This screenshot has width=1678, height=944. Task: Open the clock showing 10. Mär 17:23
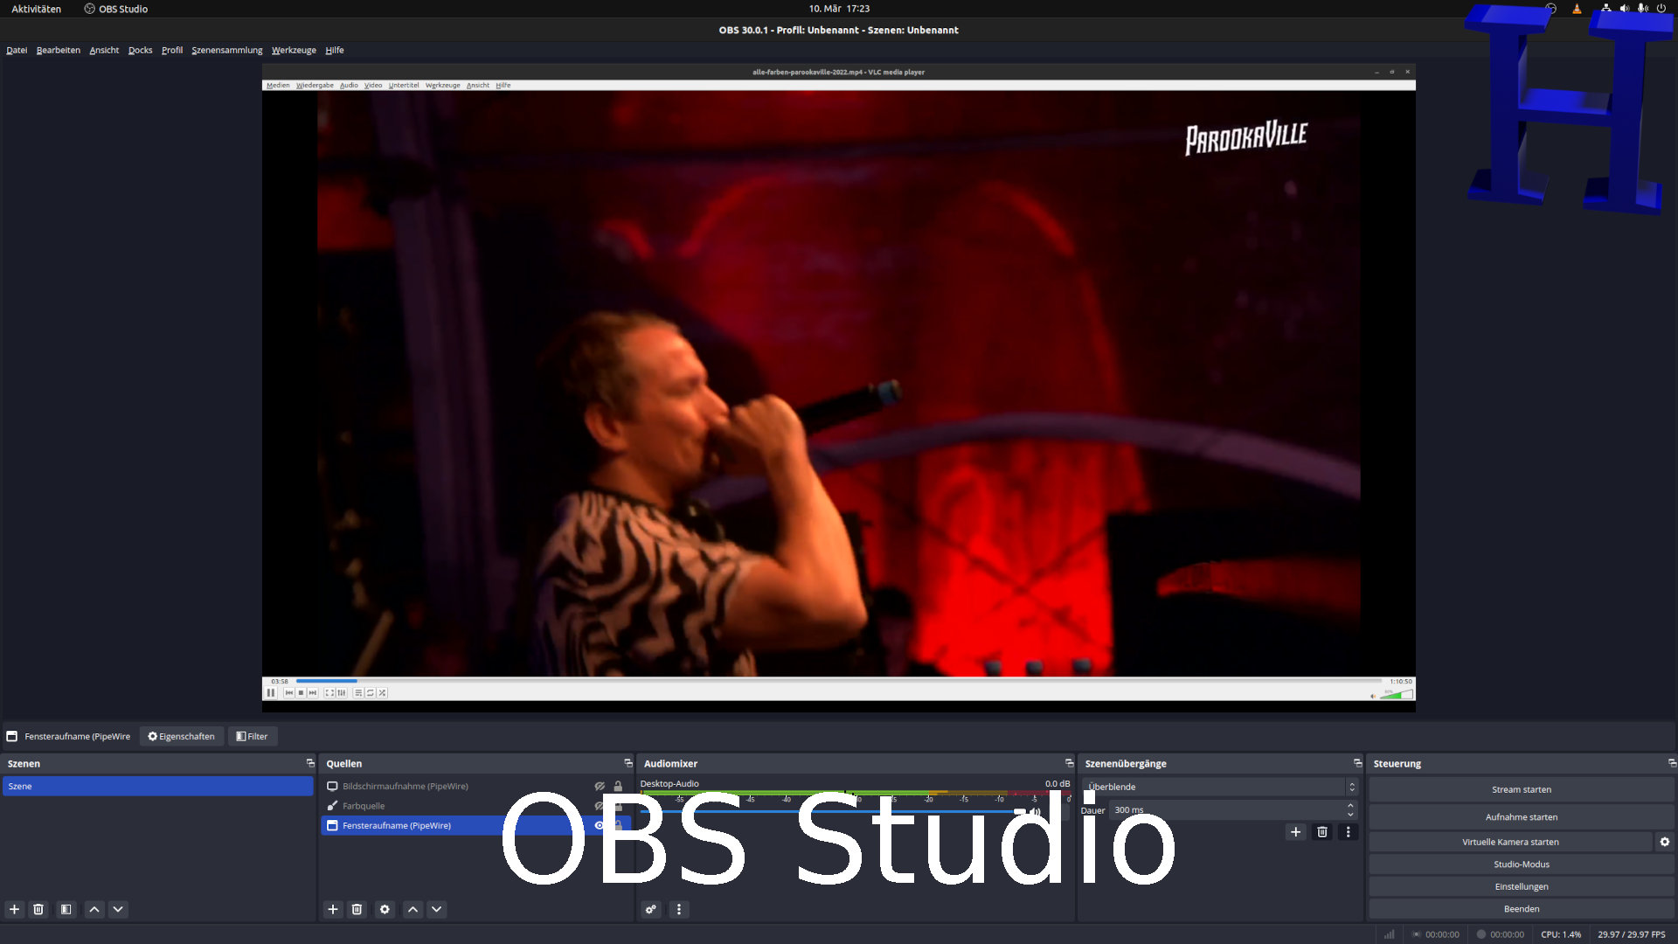(x=839, y=9)
